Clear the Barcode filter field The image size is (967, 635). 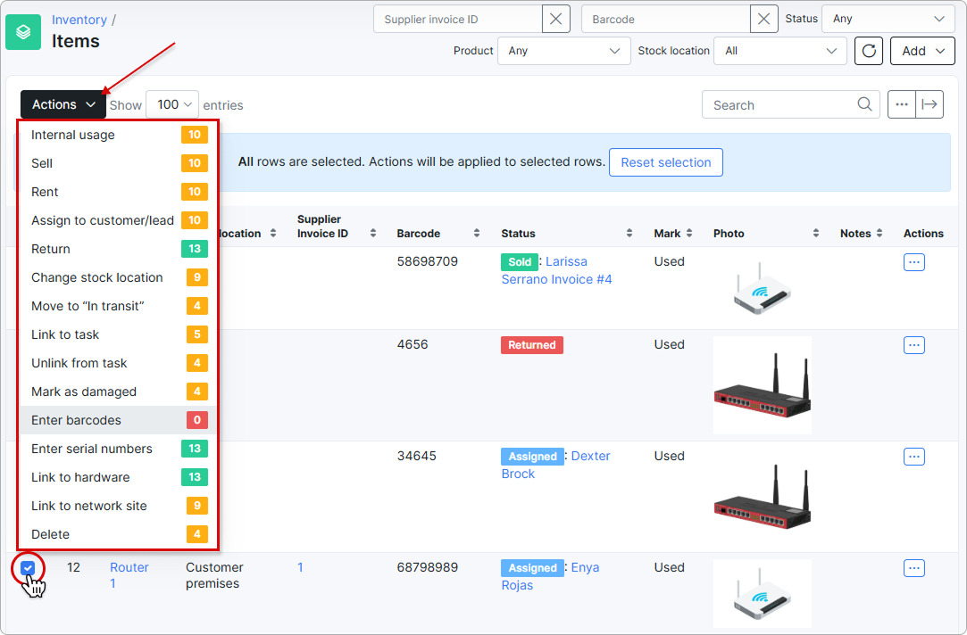pyautogui.click(x=763, y=19)
